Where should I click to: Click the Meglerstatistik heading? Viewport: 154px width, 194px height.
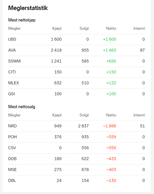pos(28,8)
